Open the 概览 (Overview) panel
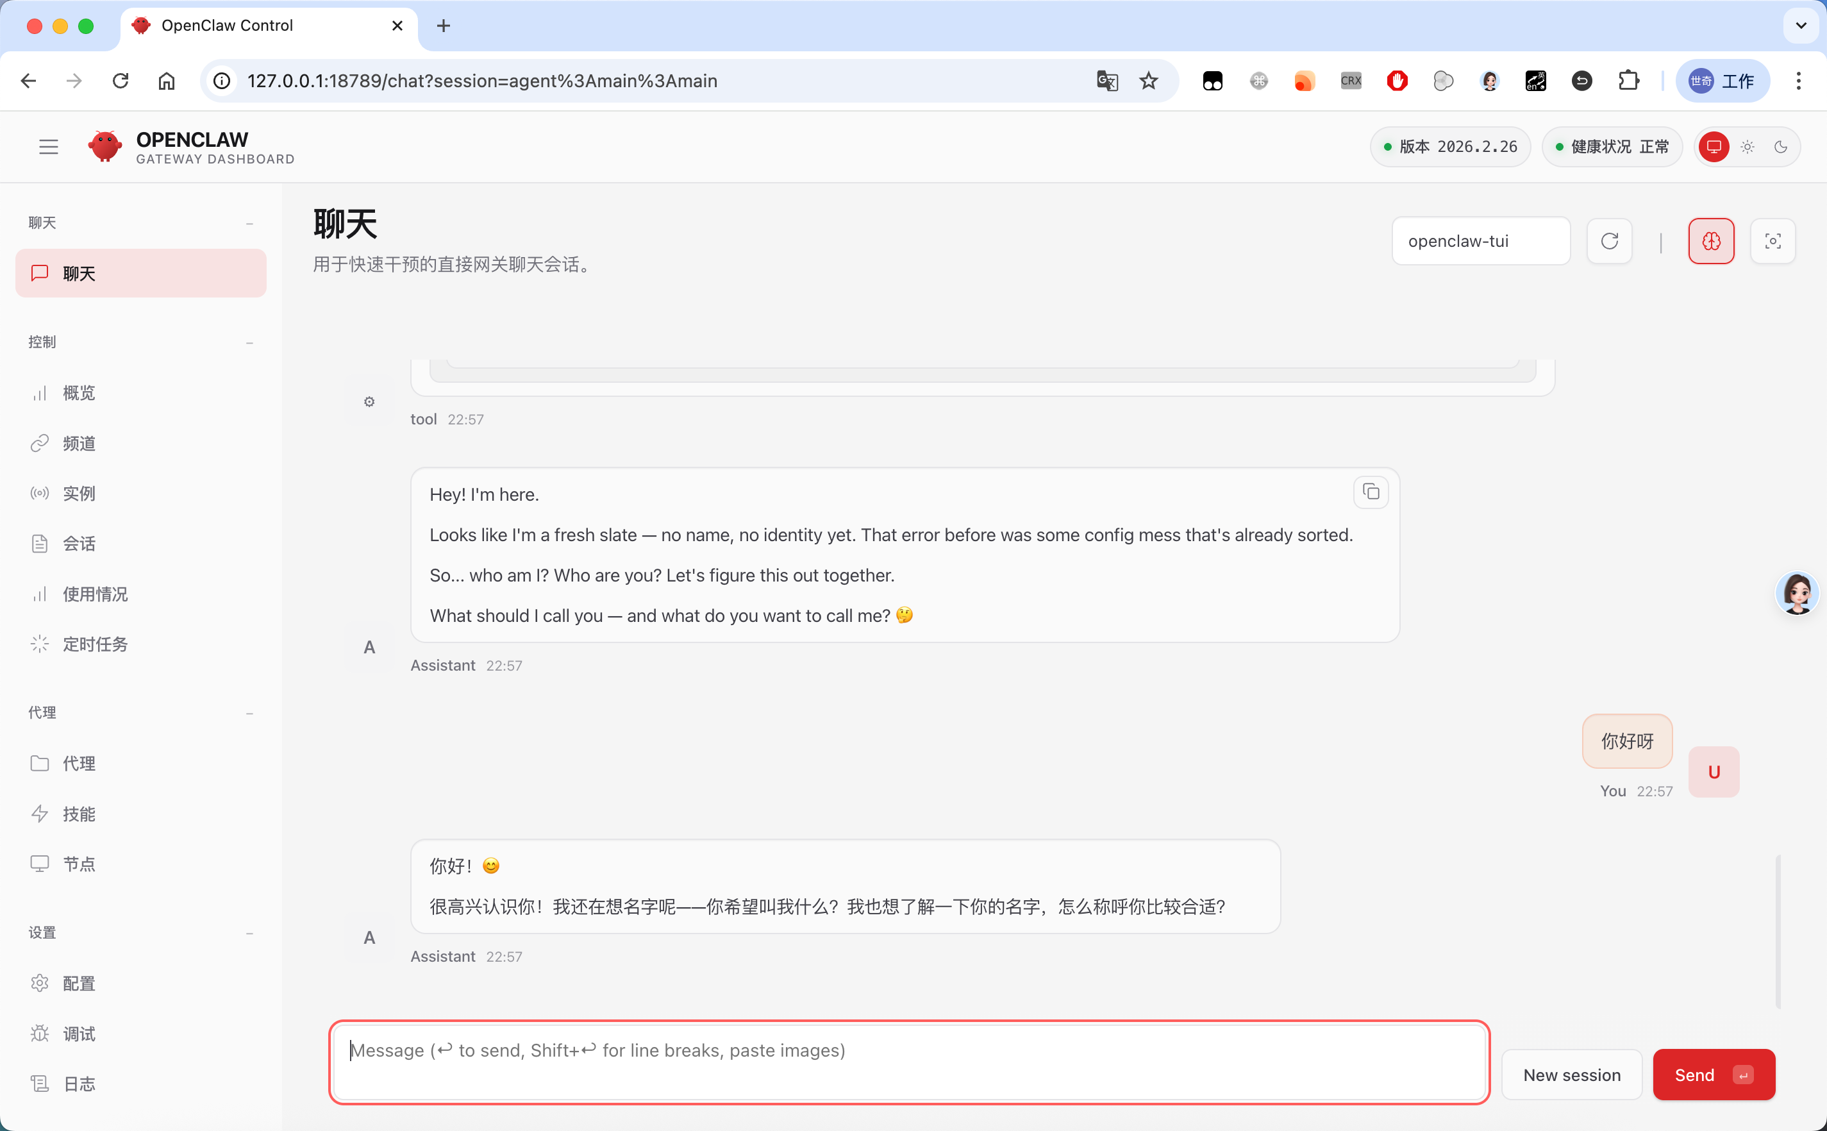This screenshot has height=1131, width=1827. [80, 392]
